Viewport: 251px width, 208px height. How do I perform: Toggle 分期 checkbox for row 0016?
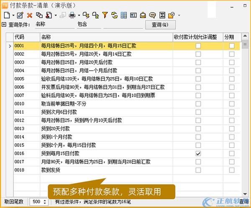232,154
